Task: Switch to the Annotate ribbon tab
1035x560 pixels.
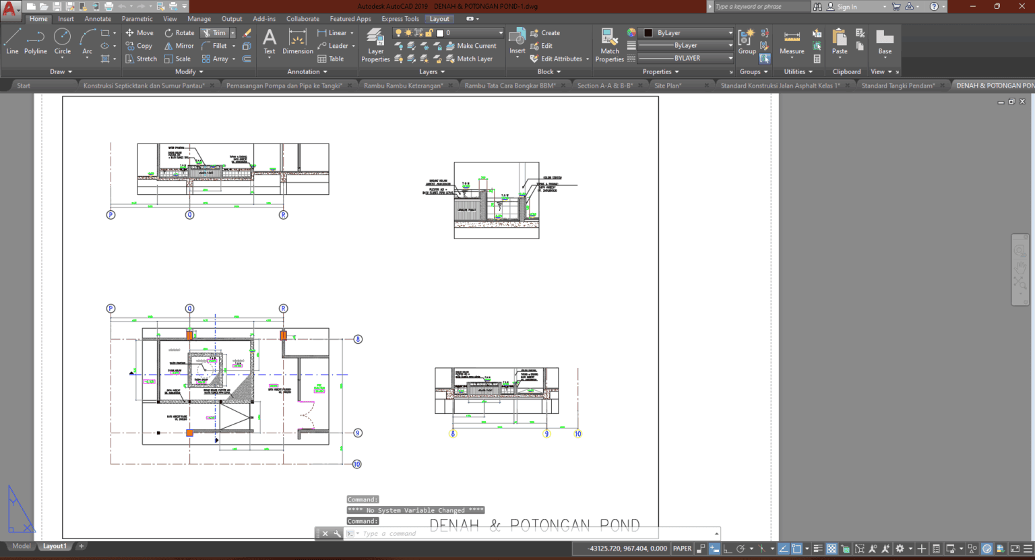Action: pos(98,18)
